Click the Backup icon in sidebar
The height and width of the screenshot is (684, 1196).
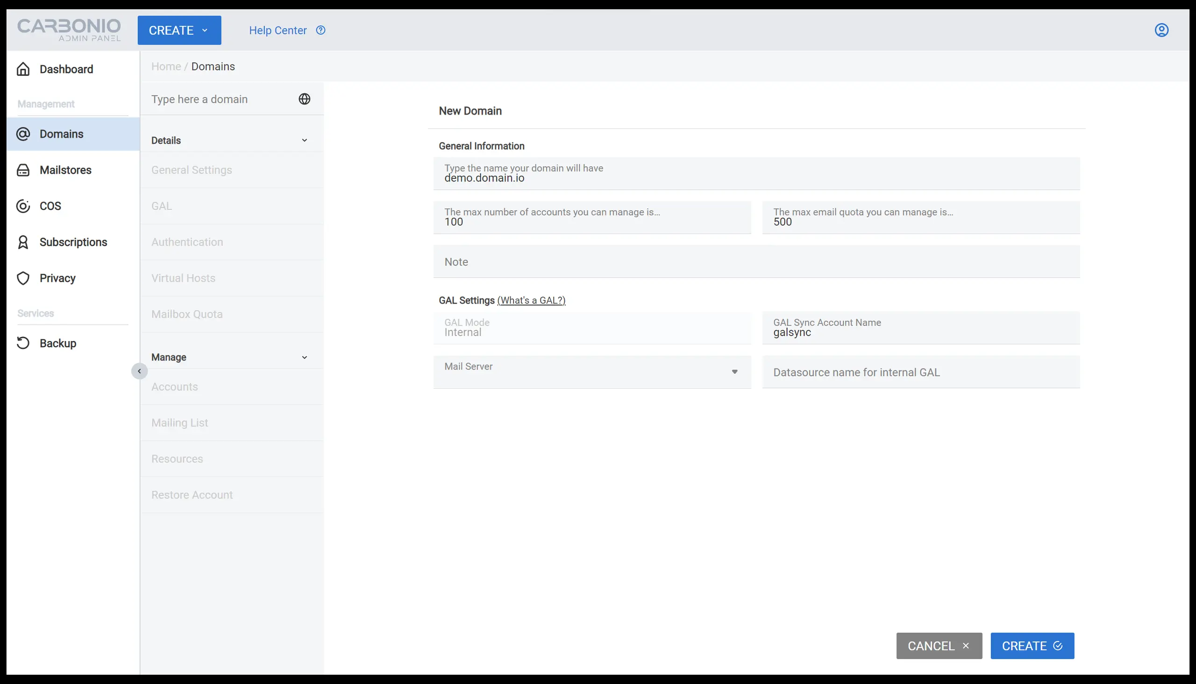click(x=23, y=343)
